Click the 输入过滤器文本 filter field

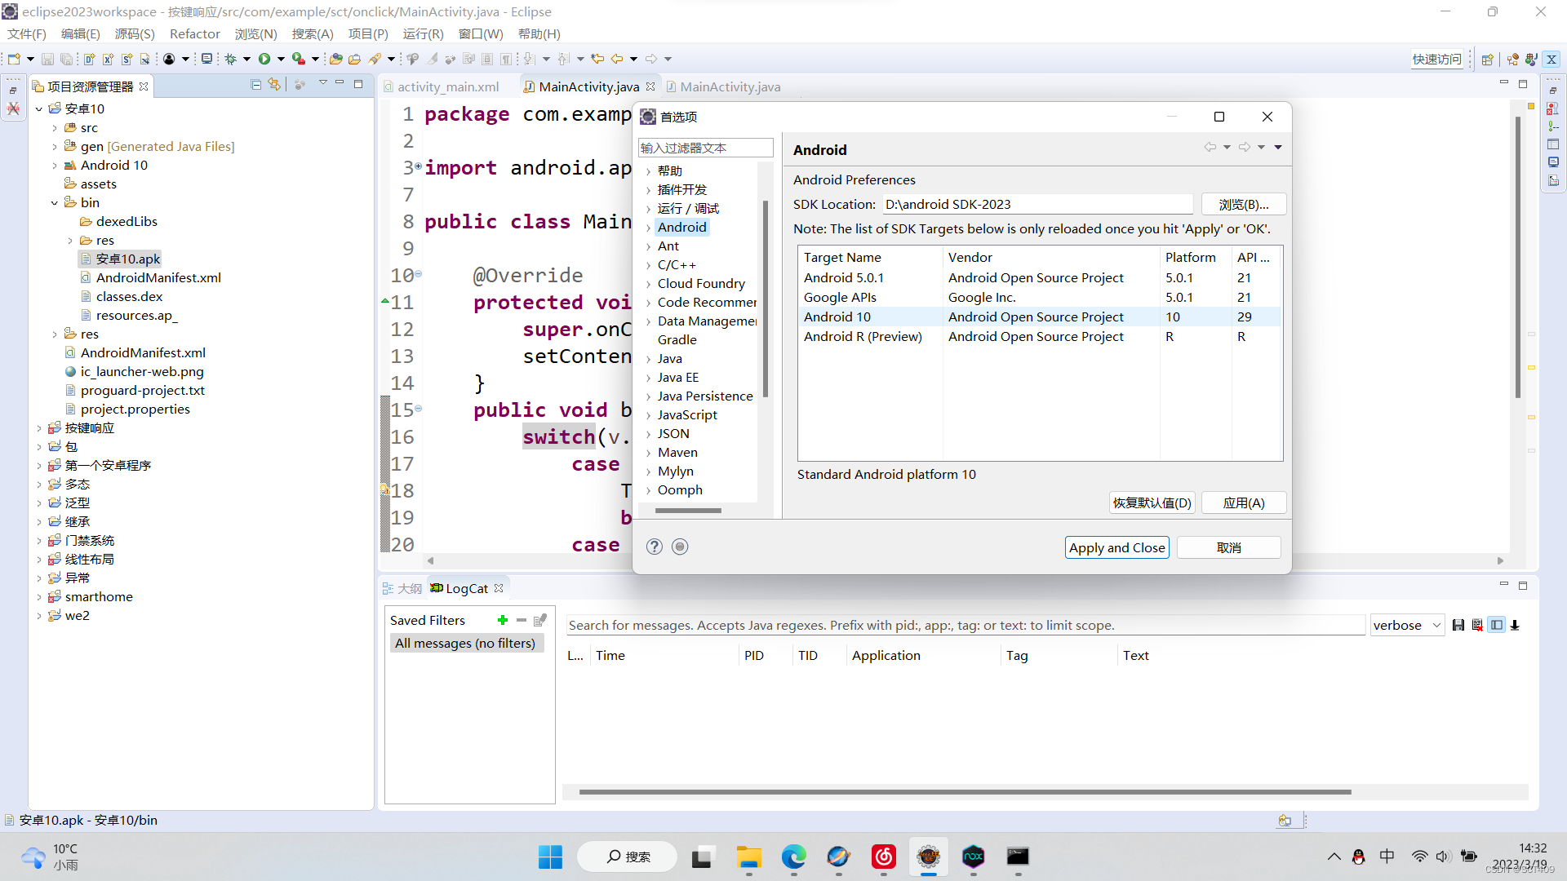(705, 148)
